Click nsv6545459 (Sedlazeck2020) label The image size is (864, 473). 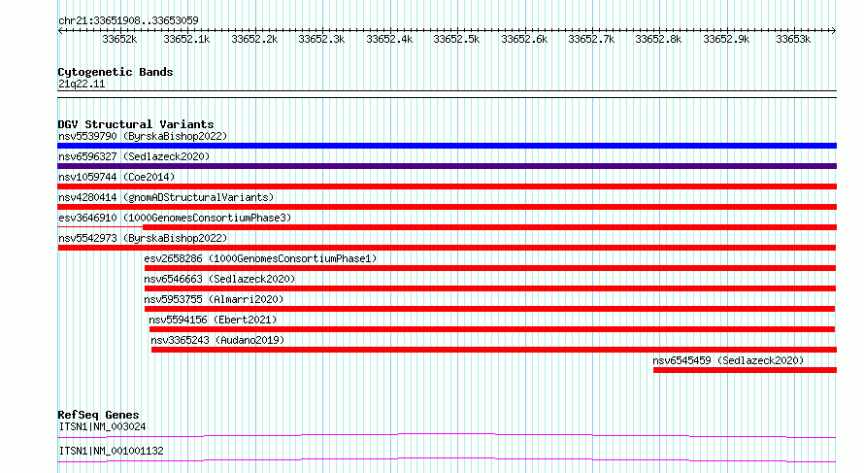tap(728, 360)
